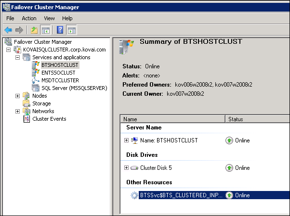The width and height of the screenshot is (290, 216).
Task: Expand the Networks tree node
Action: (17, 111)
